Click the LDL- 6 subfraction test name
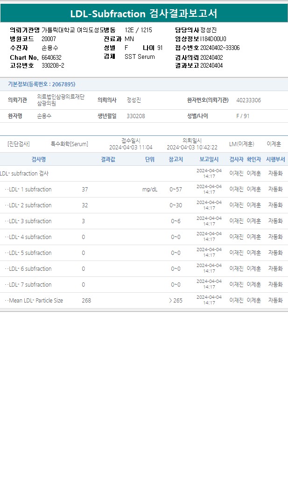The image size is (288, 486). point(30,269)
